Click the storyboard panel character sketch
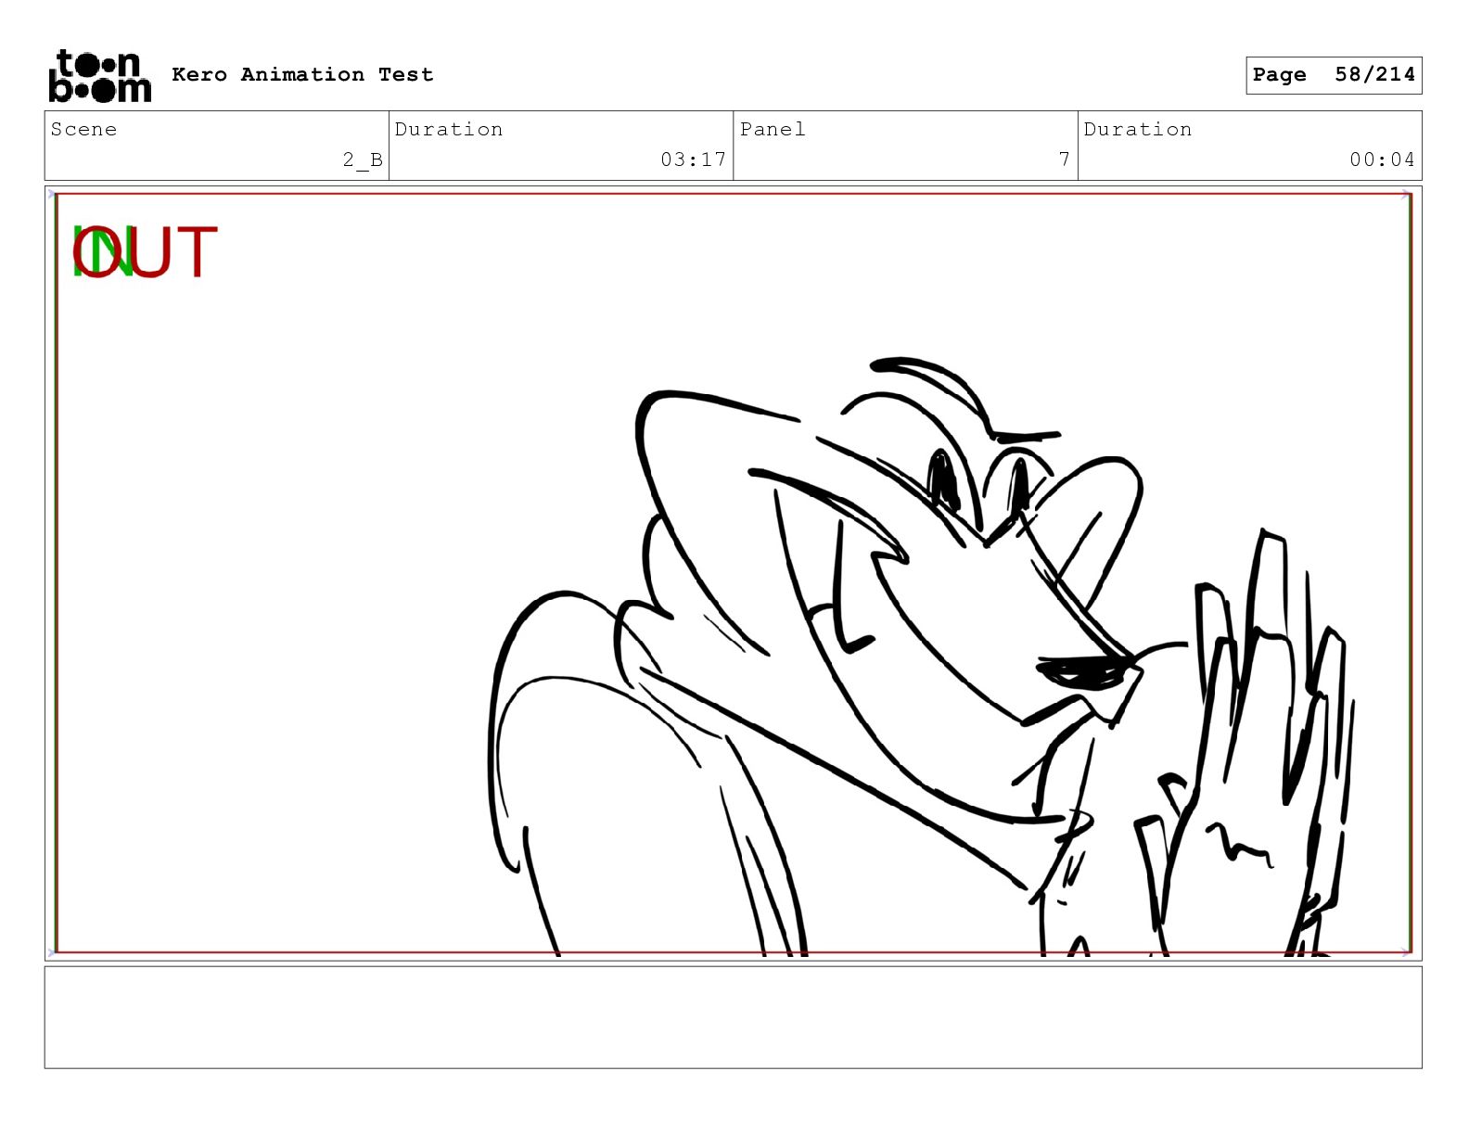Image resolution: width=1469 pixels, height=1135 pixels. click(x=920, y=656)
